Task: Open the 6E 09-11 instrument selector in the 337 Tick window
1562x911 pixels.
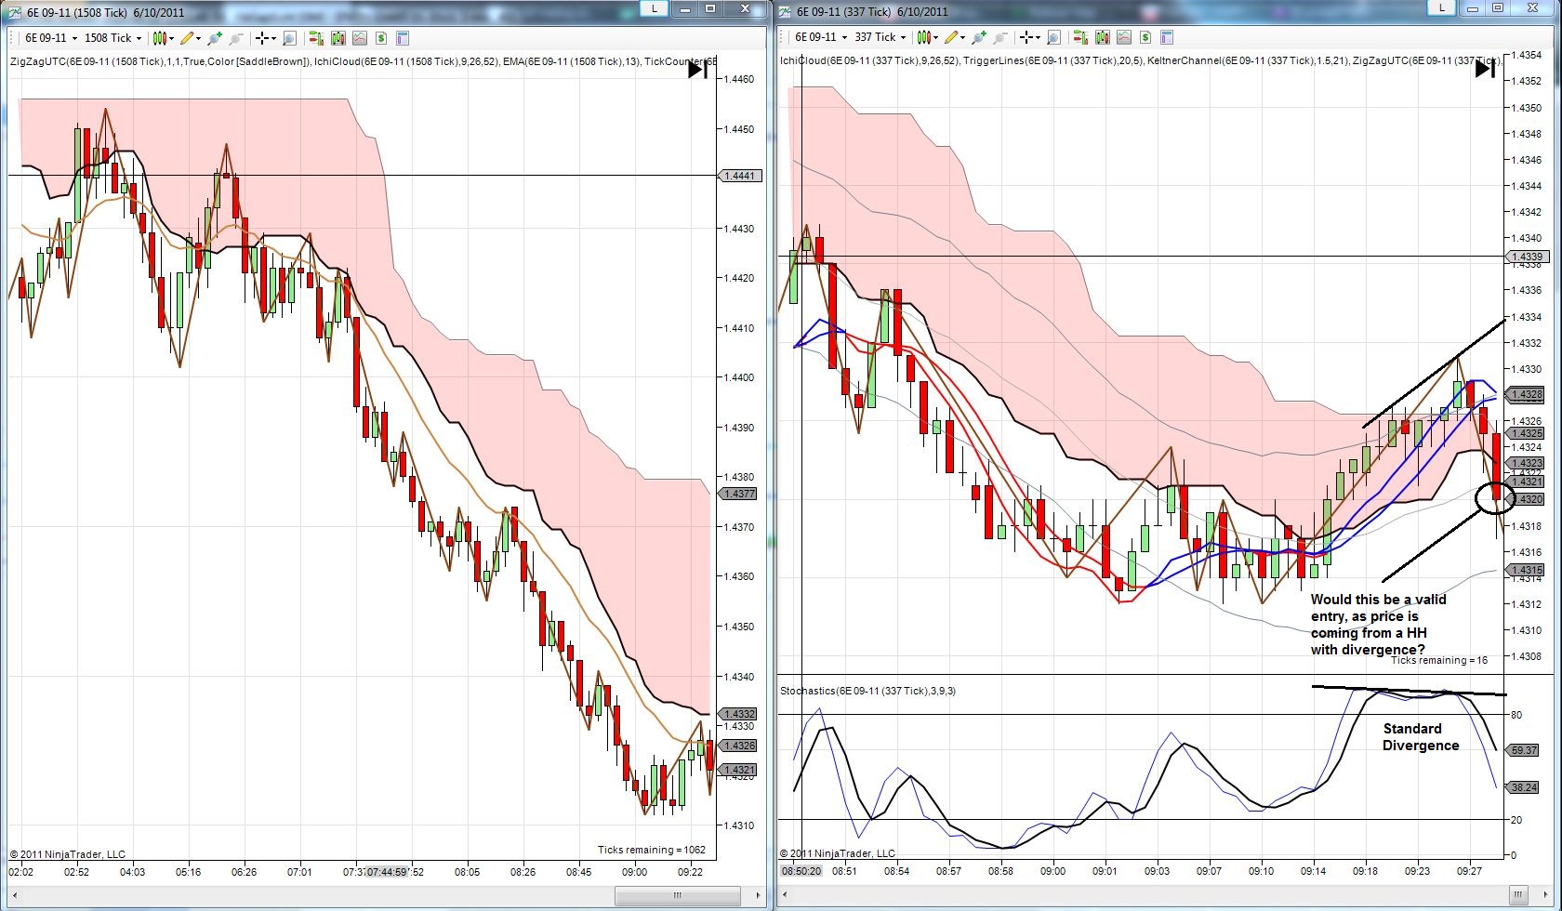Action: 820,37
